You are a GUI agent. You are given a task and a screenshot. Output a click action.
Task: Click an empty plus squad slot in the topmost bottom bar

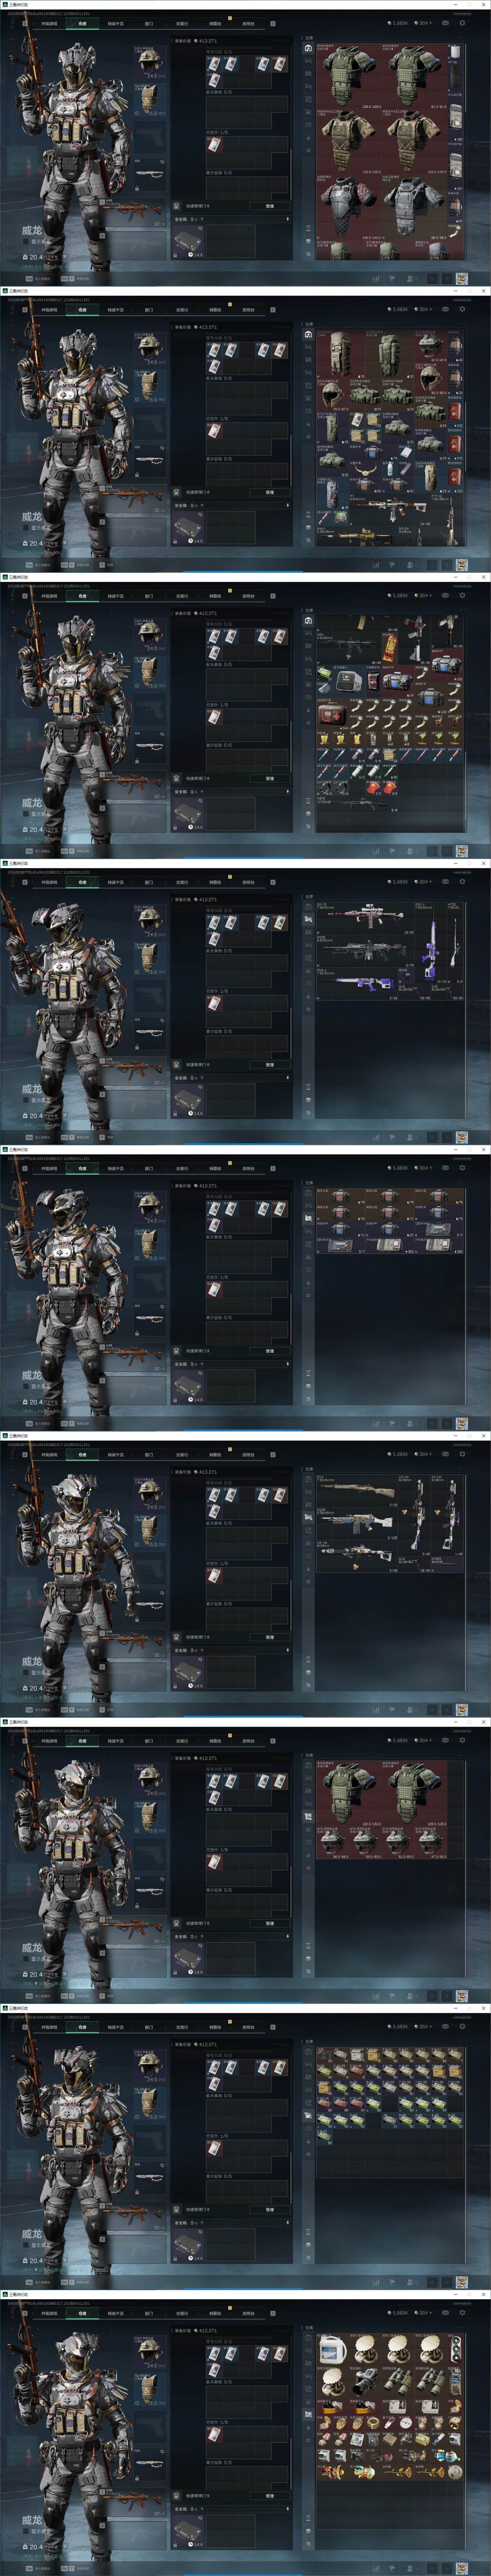point(432,279)
